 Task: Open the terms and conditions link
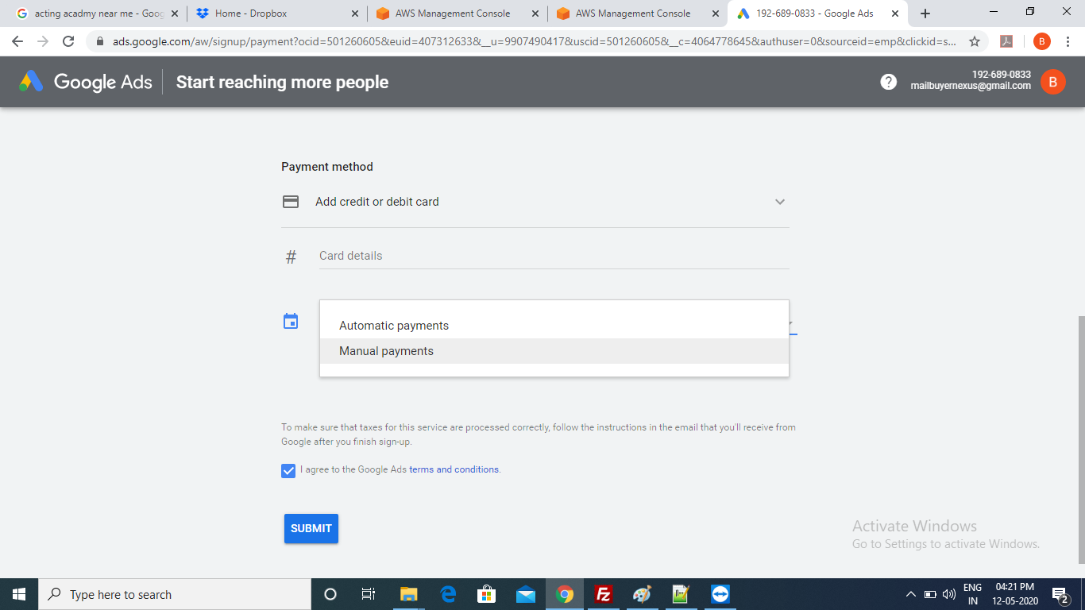tap(454, 469)
